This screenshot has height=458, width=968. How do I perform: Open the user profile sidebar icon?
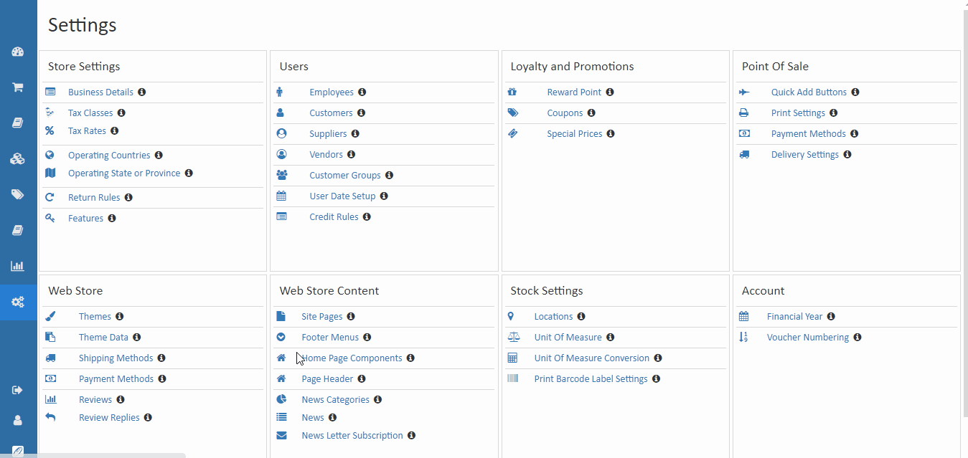(18, 421)
